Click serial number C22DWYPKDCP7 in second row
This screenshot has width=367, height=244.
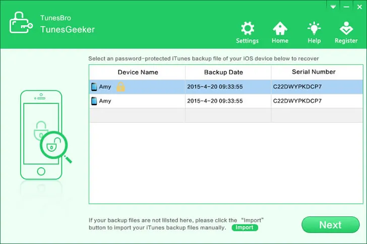coord(297,101)
